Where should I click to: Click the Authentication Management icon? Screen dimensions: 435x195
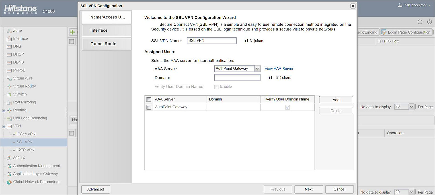coord(9,166)
